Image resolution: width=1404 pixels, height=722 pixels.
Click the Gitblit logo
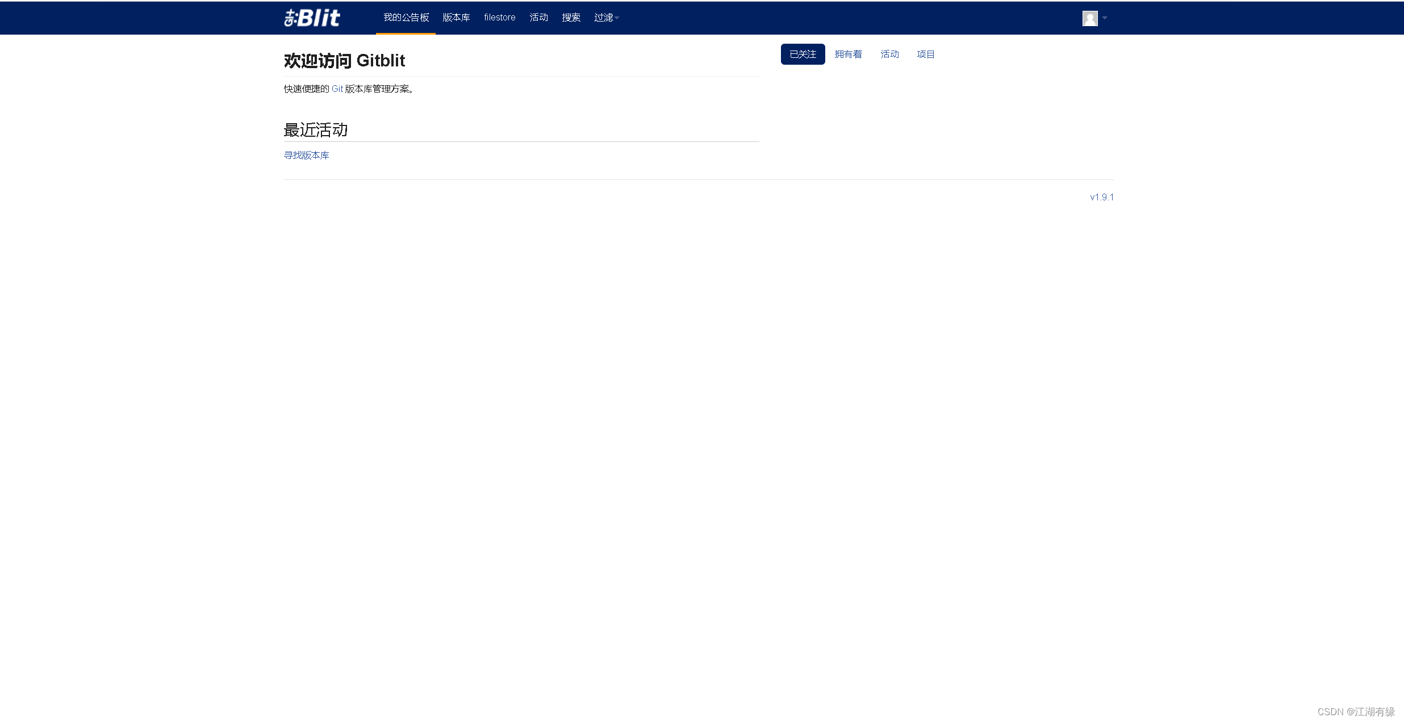tap(312, 18)
